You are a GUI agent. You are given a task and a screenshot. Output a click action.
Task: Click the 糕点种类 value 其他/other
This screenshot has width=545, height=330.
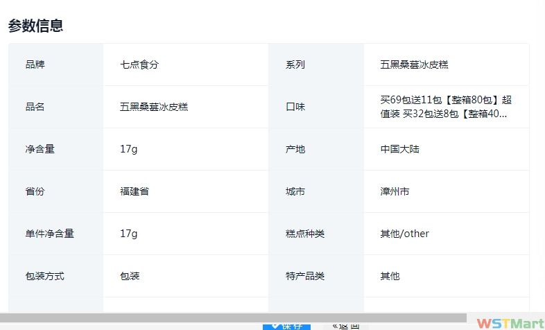click(x=404, y=234)
